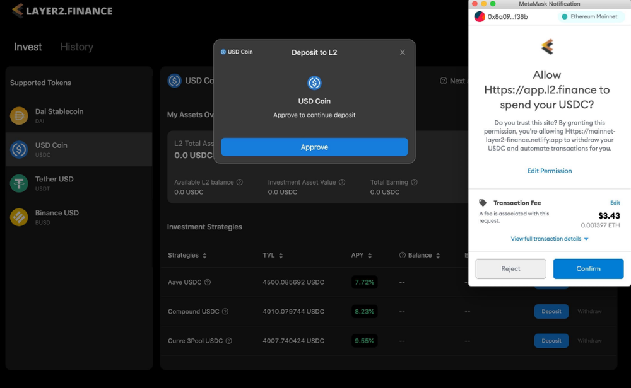Toggle the Balance column sort arrows
631x388 pixels.
pos(438,256)
